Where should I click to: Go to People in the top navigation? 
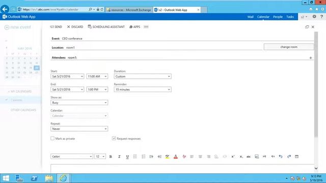click(x=278, y=17)
